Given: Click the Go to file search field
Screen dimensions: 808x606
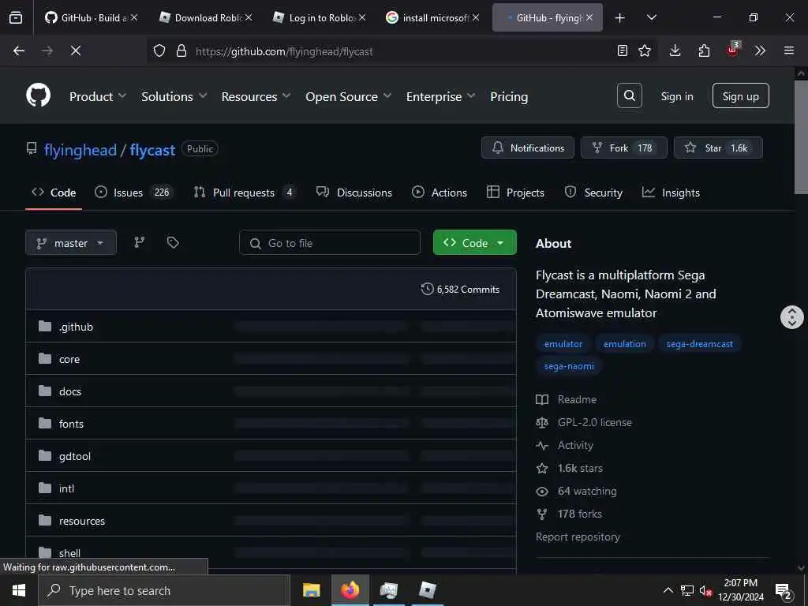Looking at the screenshot, I should click(x=330, y=243).
